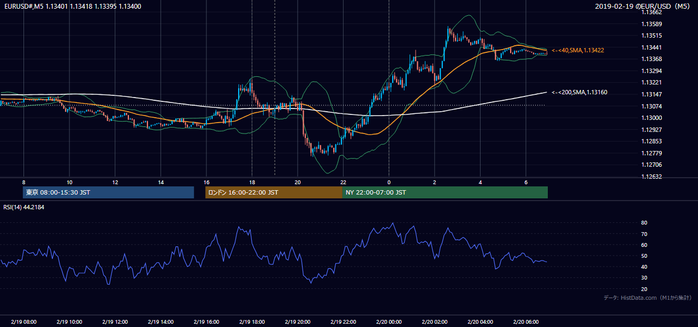Click the 2019-02-19 EUR/USD (M5) heading
Image resolution: width=698 pixels, height=327 pixels.
[643, 7]
